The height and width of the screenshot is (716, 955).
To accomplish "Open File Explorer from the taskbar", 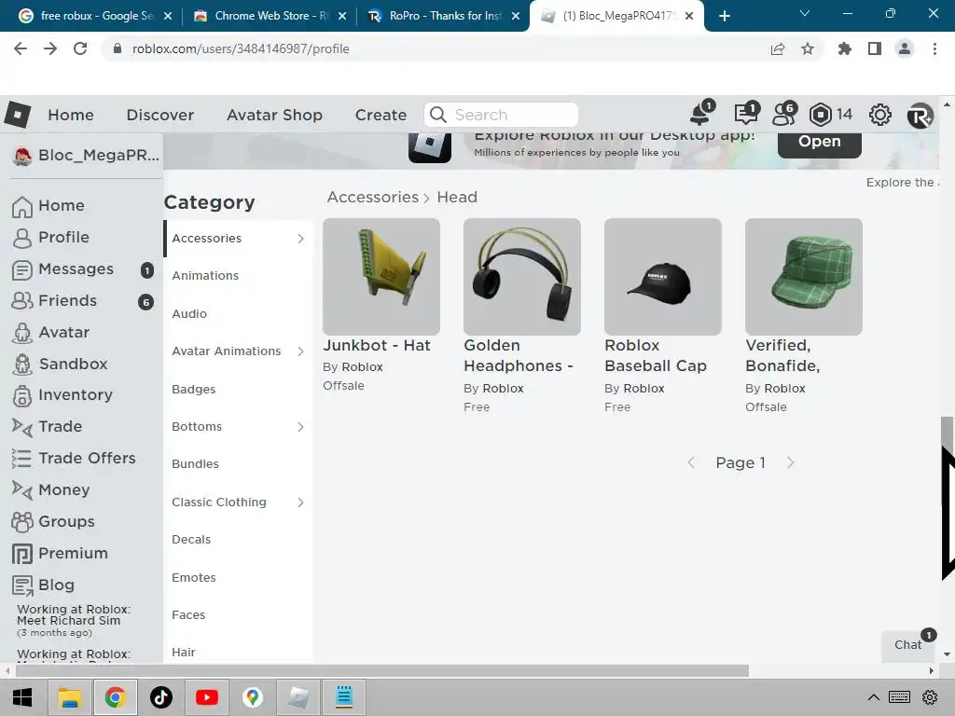I will [x=69, y=697].
